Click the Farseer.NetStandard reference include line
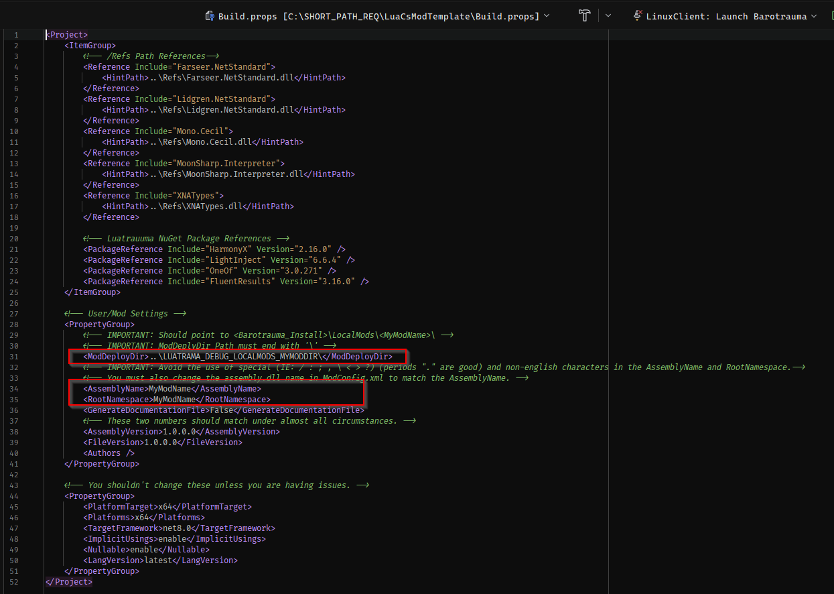834x594 pixels. (180, 66)
